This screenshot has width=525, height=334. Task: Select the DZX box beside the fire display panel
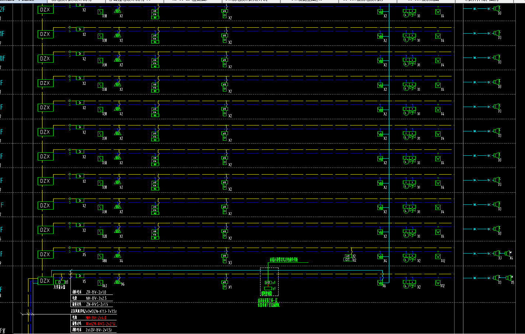tap(45, 281)
